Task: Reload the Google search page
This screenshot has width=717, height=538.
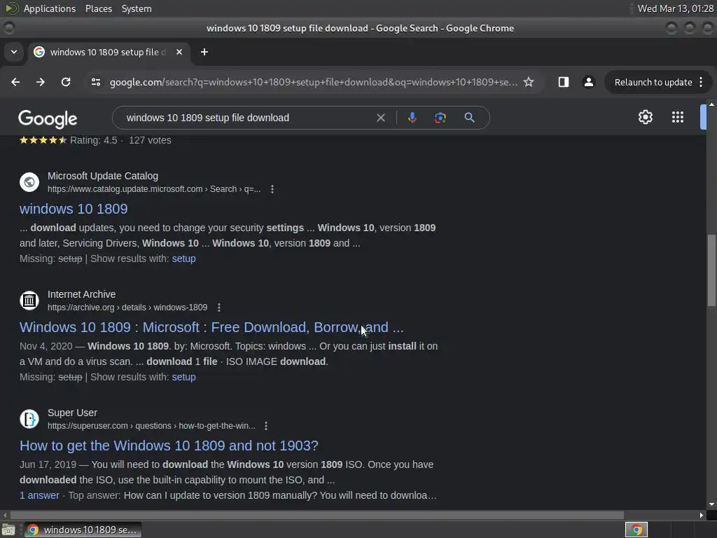Action: 66,82
